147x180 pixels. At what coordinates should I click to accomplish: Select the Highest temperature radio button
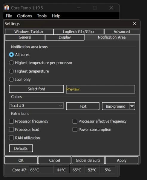point(11,71)
